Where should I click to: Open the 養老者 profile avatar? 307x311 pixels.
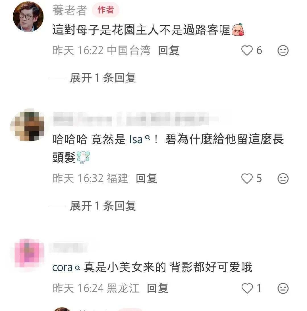pyautogui.click(x=28, y=16)
